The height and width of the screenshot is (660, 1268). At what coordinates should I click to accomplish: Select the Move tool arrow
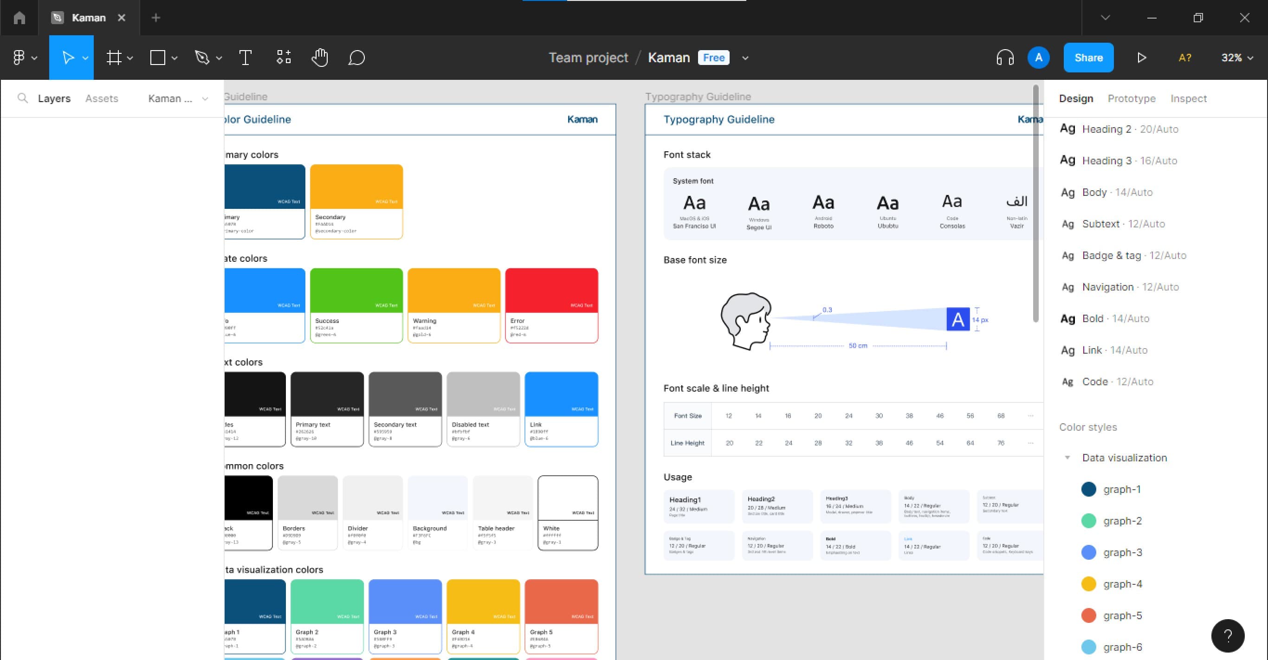[68, 58]
